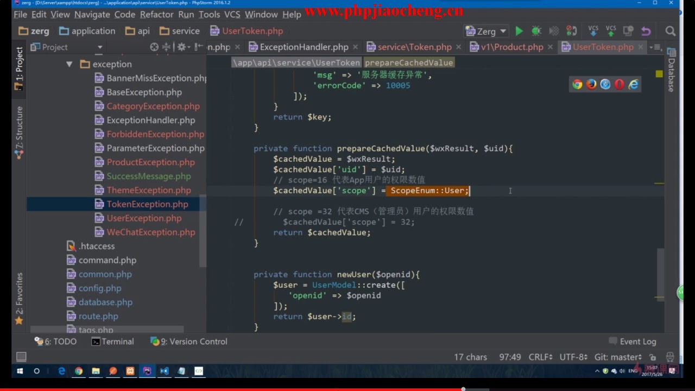Open the VCS menu
The width and height of the screenshot is (695, 391).
[x=232, y=15]
